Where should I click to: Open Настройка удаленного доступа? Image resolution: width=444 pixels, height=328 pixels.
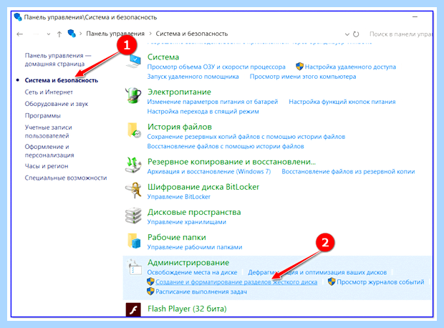coord(350,67)
